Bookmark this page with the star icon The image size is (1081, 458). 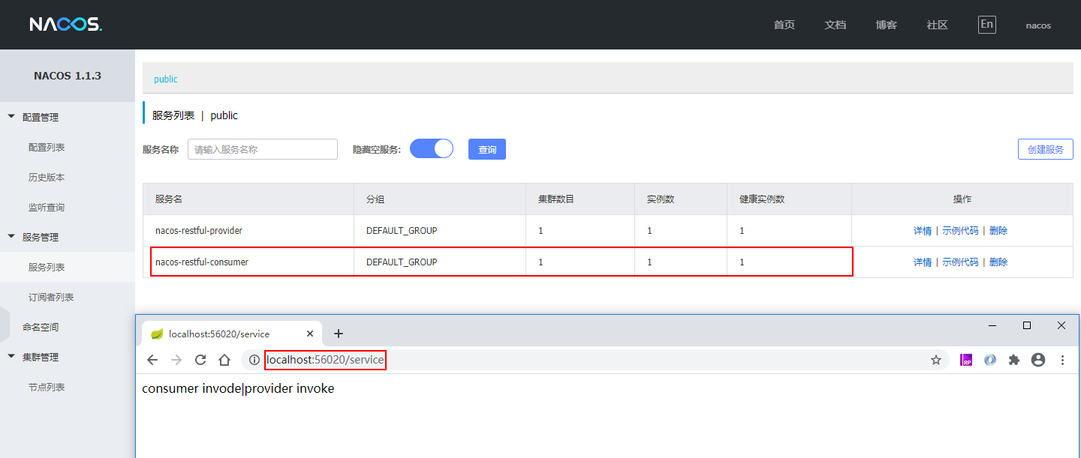click(936, 360)
